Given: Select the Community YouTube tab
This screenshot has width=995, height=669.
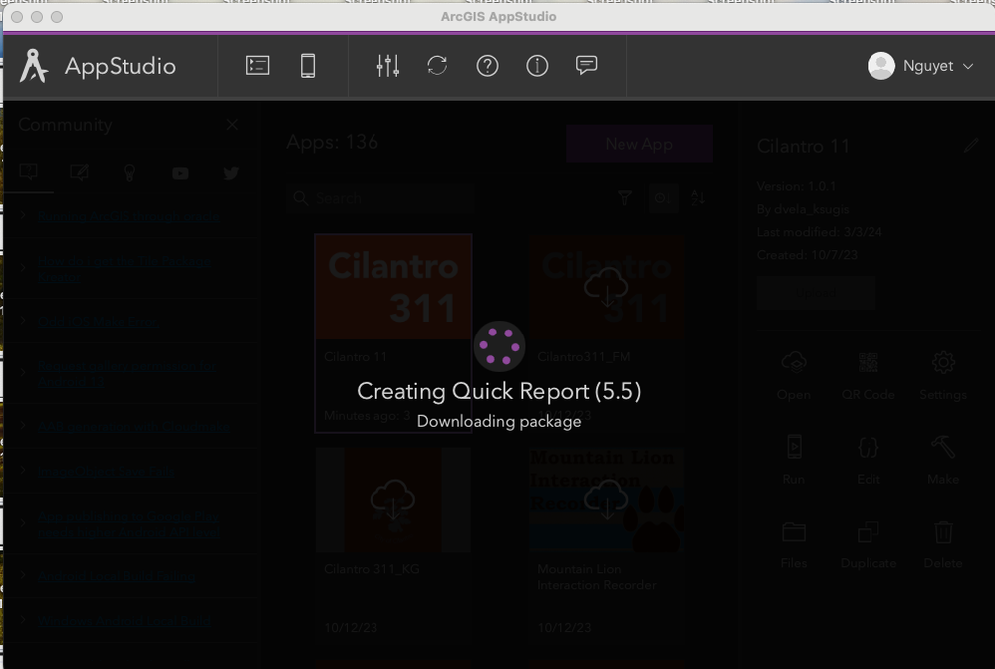Looking at the screenshot, I should pos(180,173).
